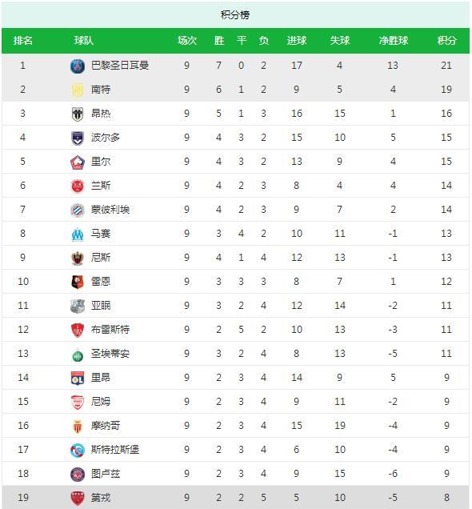Open team name 巴黎圣日耳曼
The width and height of the screenshot is (472, 509).
click(x=120, y=66)
